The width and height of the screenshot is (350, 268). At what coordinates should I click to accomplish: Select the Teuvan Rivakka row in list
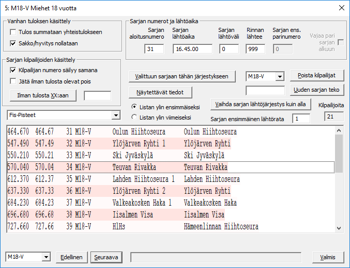[171, 167]
